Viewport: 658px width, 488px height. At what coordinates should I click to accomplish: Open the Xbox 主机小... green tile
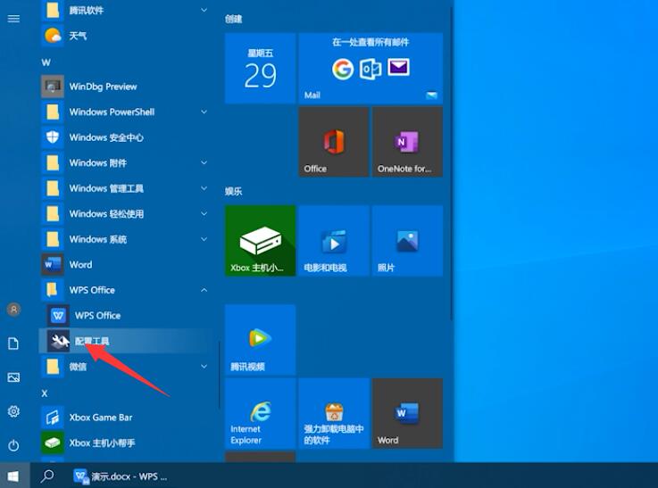coord(260,241)
